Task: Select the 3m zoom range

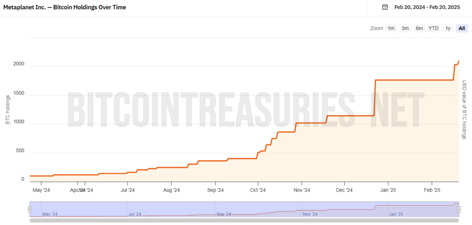Action: (405, 28)
